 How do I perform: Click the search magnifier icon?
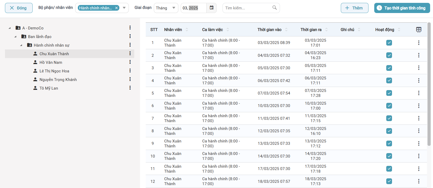(x=274, y=8)
